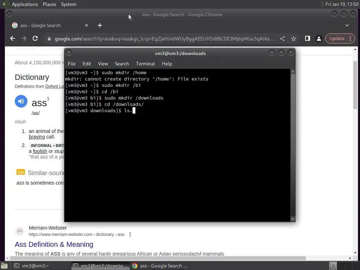Click the Dictionary heading

coord(32,77)
